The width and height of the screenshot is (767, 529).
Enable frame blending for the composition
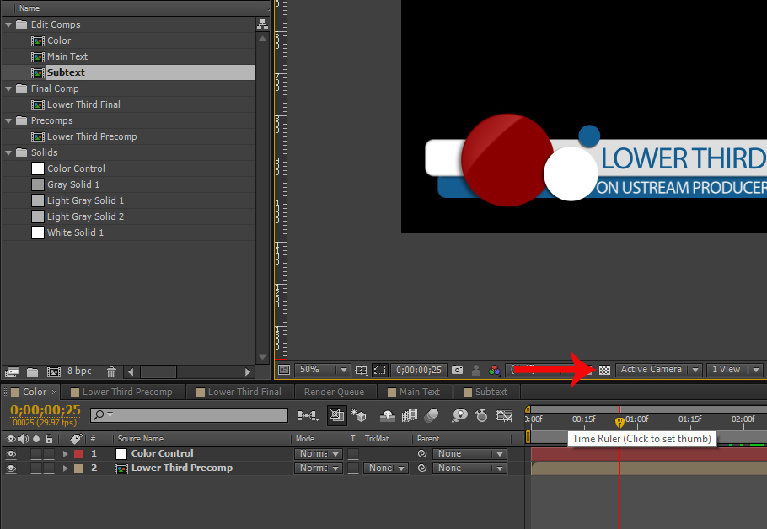pyautogui.click(x=410, y=415)
